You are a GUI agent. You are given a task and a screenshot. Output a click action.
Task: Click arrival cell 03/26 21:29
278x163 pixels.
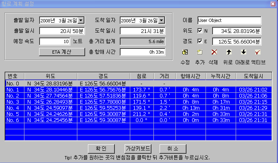click(254, 108)
